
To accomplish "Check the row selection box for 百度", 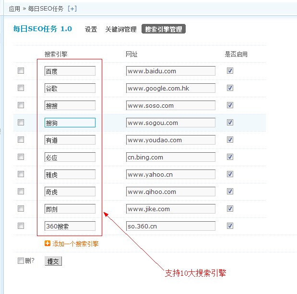I will point(21,71).
